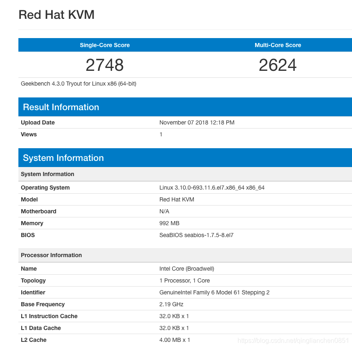Click the Upload Date label
Screen dimensions: 352x348
click(x=38, y=122)
